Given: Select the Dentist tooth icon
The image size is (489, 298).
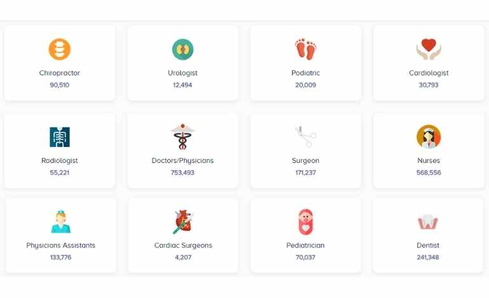Looking at the screenshot, I should [x=428, y=222].
